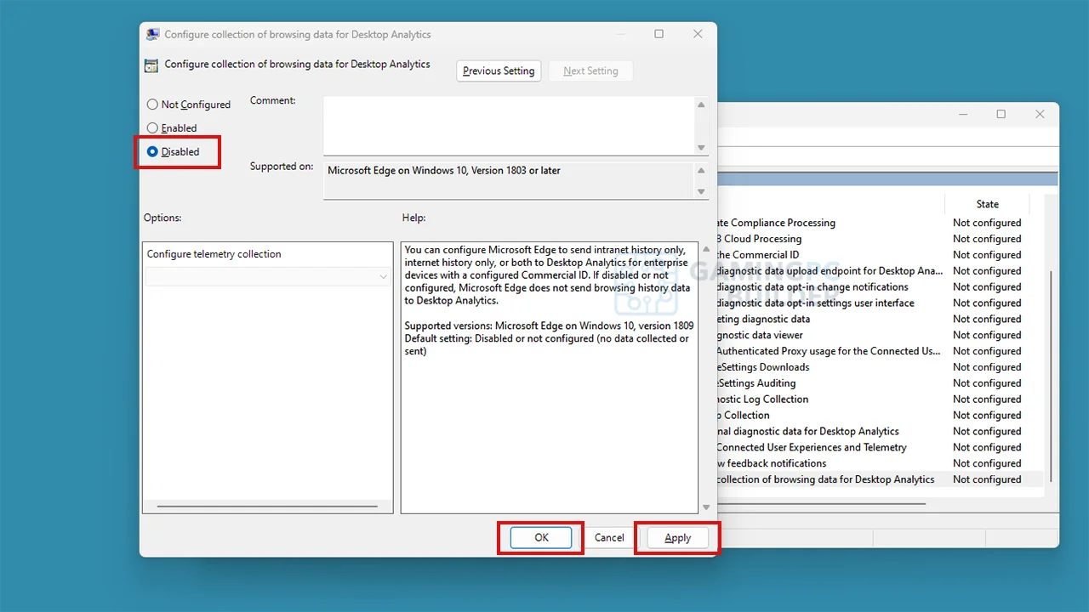This screenshot has height=612, width=1089.
Task: Click the OK button
Action: (x=541, y=538)
